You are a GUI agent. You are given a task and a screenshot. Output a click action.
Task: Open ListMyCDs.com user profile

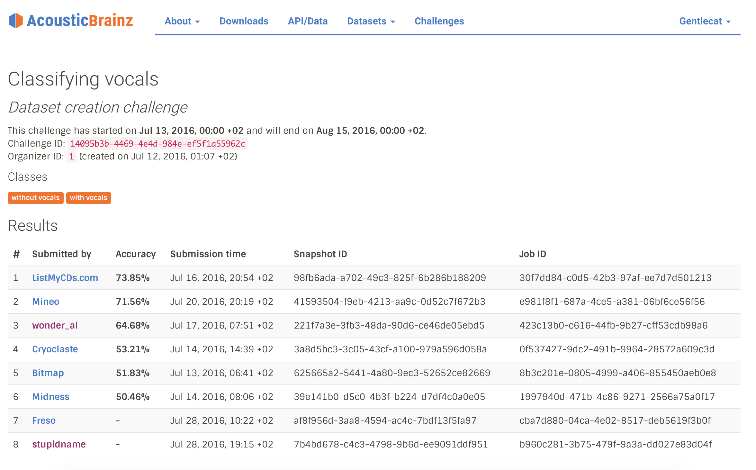(65, 278)
